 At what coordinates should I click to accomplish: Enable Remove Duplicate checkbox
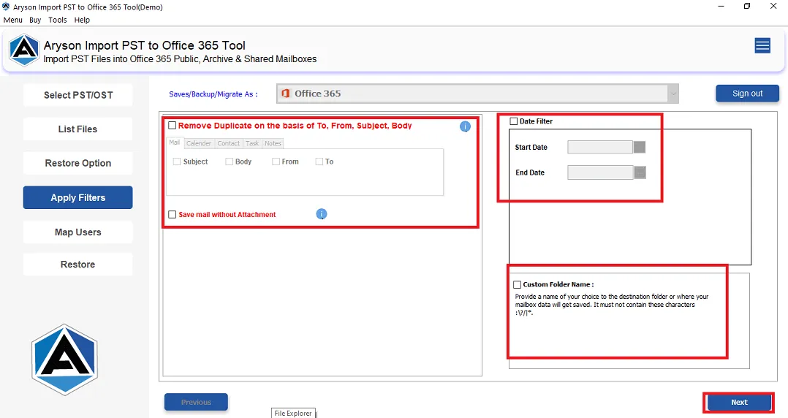tap(173, 126)
